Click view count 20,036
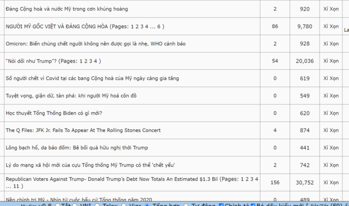The image size is (349, 206). tap(305, 61)
